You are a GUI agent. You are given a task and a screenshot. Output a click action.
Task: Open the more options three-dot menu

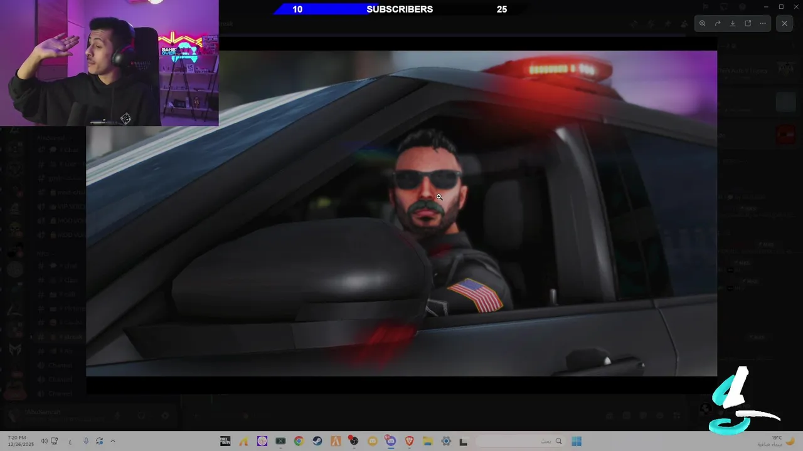point(763,23)
